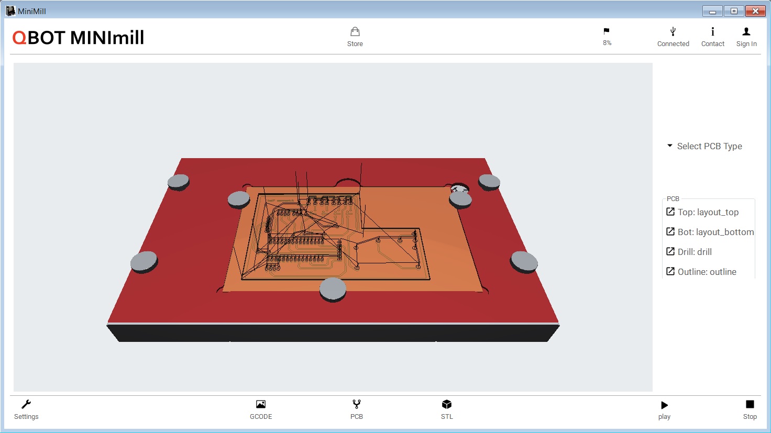
Task: Open Settings wrench icon
Action: pyautogui.click(x=26, y=404)
